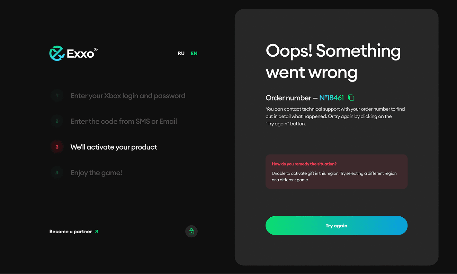Select order number №18461 text
The width and height of the screenshot is (457, 274).
(332, 98)
